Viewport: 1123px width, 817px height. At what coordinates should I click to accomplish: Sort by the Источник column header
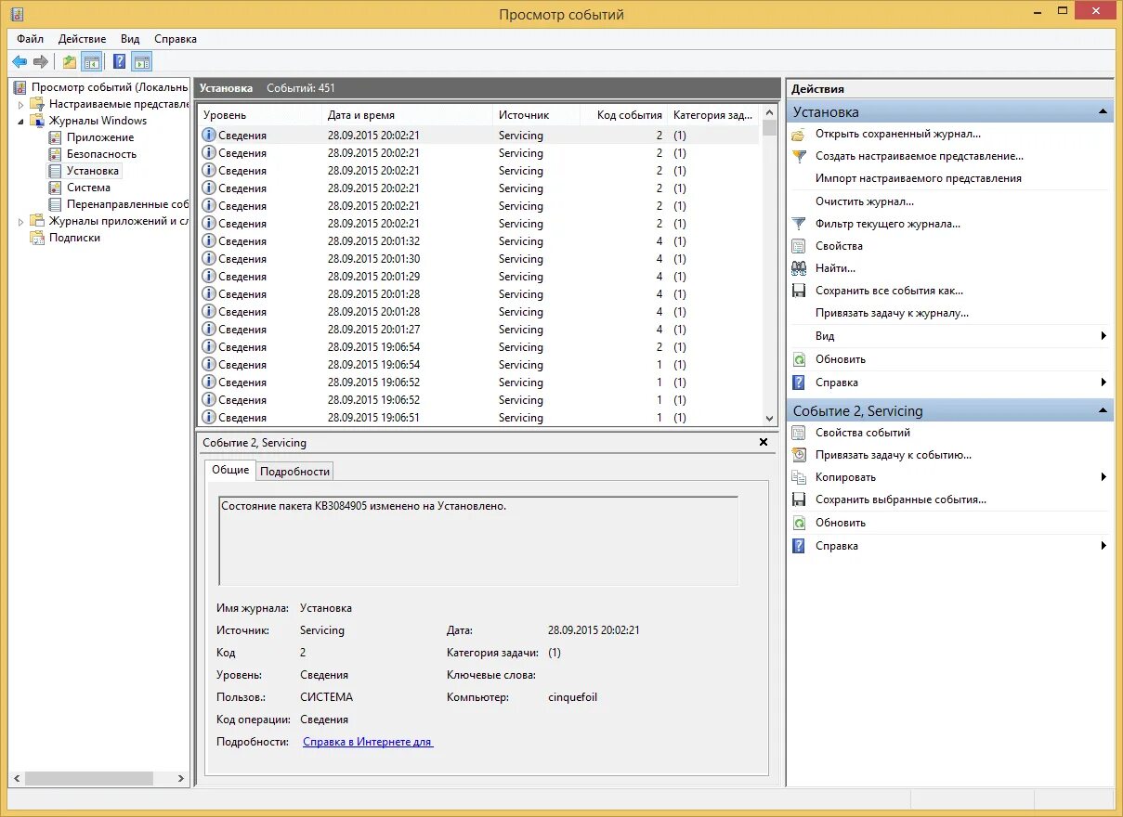[536, 115]
